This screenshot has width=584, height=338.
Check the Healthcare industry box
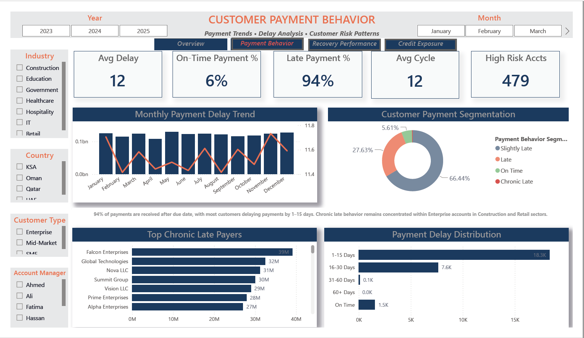[x=20, y=100]
